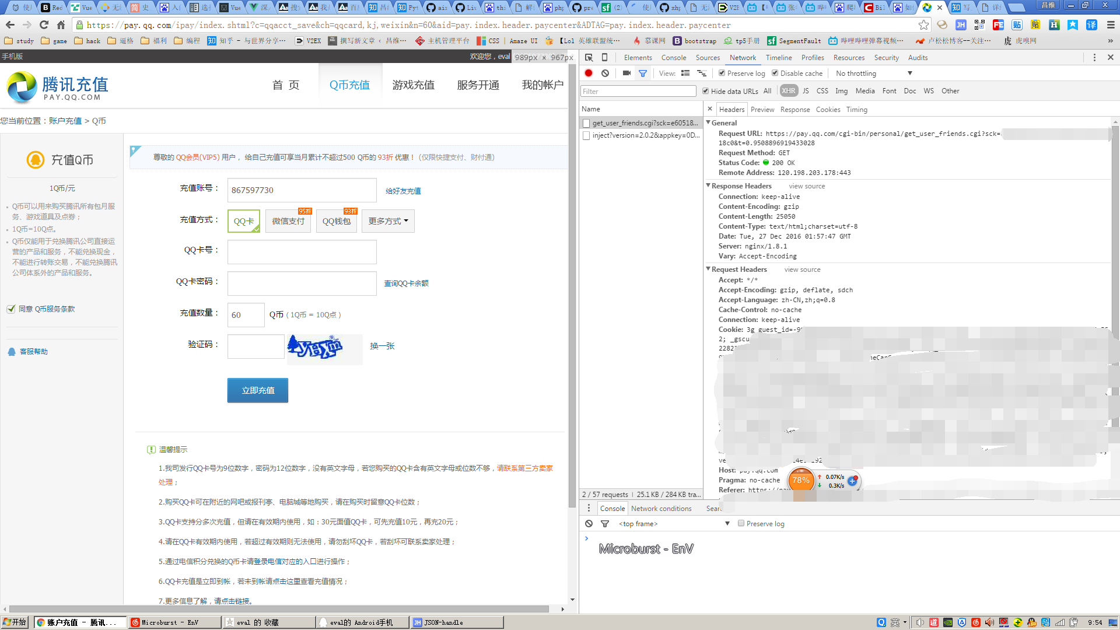
Task: Switch to the Console DevTools tab
Action: [673, 58]
